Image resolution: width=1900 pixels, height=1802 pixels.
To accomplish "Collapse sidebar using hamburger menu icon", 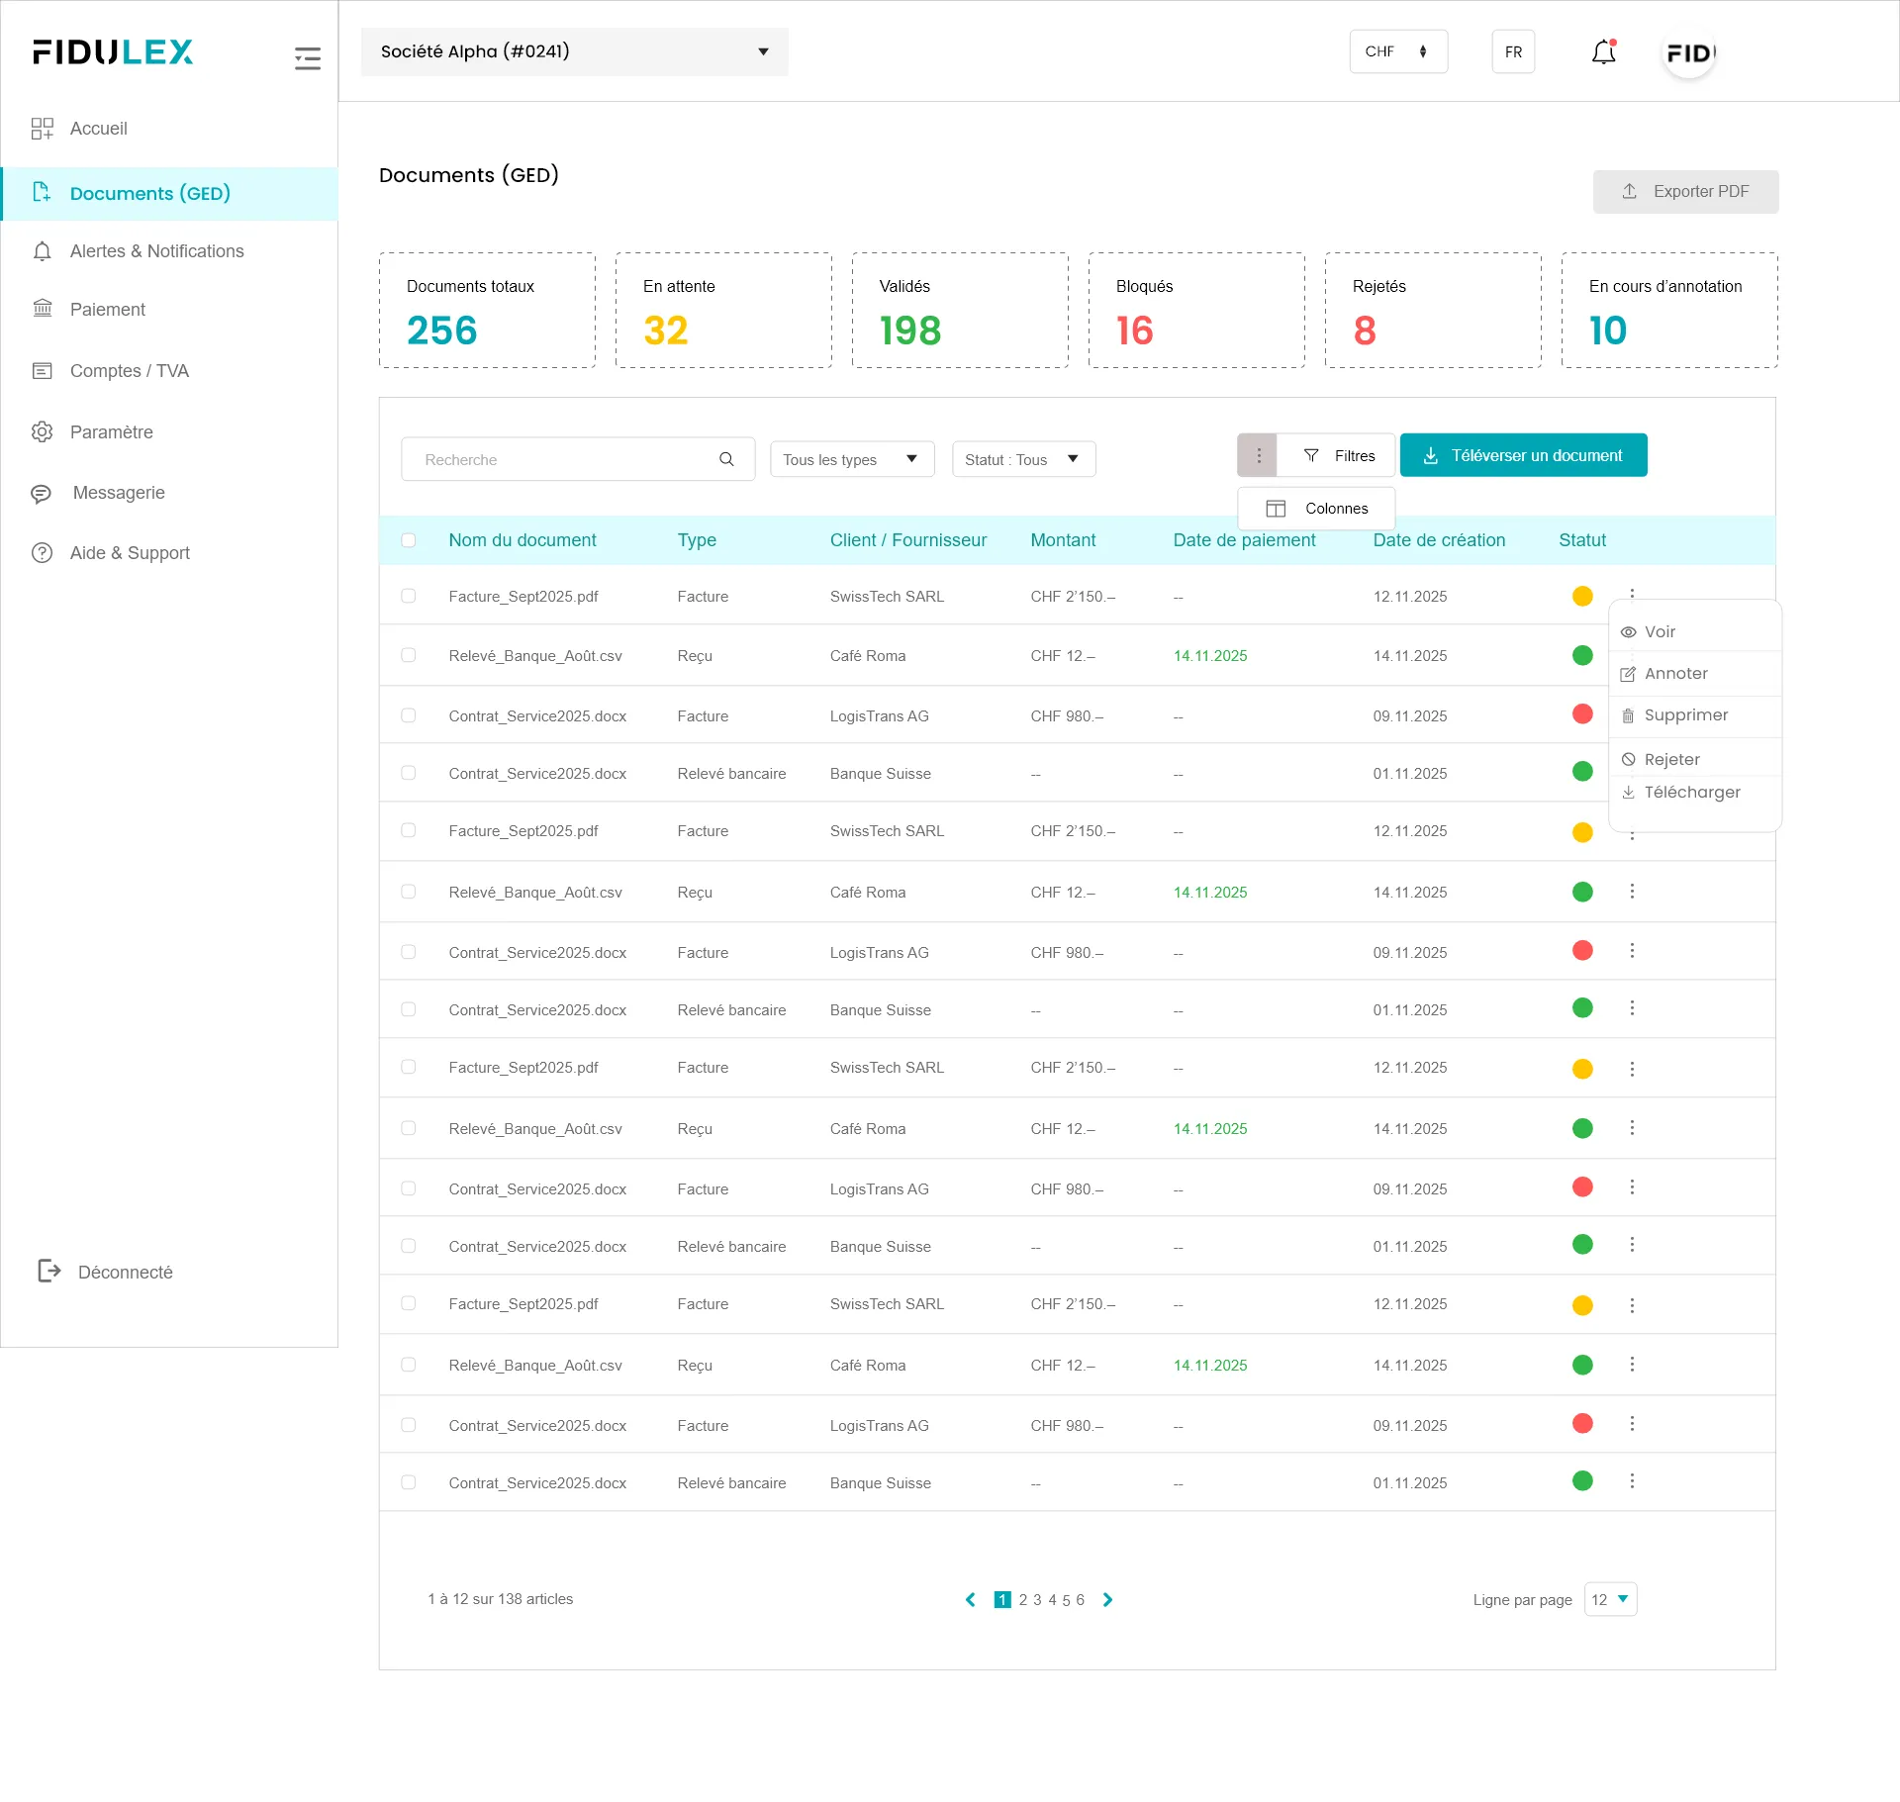I will coord(308,58).
